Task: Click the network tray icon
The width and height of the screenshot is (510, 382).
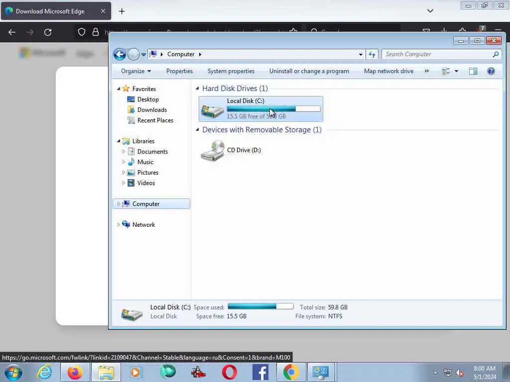Action: [448, 373]
